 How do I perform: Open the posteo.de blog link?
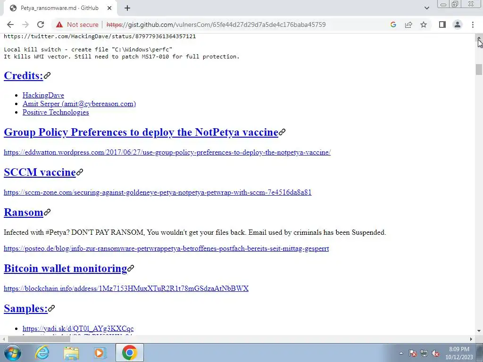tap(167, 248)
